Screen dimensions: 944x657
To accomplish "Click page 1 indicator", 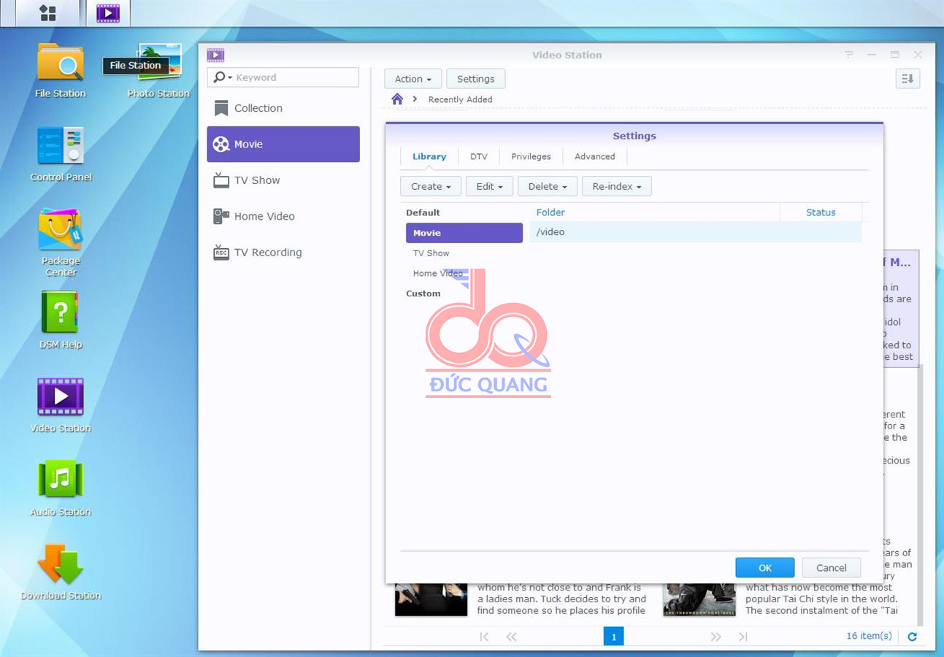I will coord(613,637).
